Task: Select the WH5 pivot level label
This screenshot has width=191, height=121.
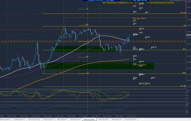Action: 141,8
